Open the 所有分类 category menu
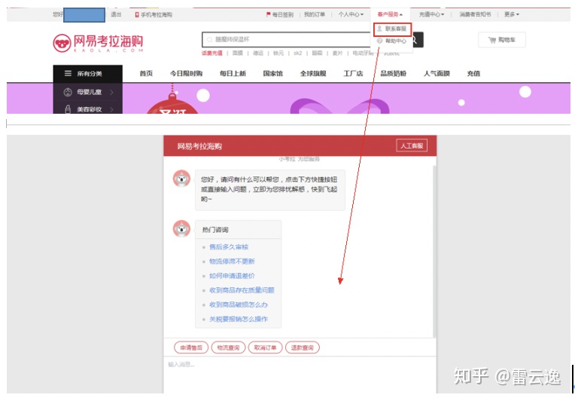 coord(87,73)
